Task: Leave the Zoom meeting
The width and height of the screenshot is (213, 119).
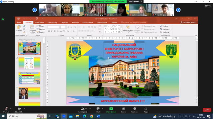Action: (x=207, y=110)
